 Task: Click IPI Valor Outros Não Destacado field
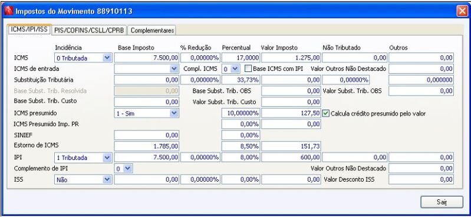tap(421, 168)
